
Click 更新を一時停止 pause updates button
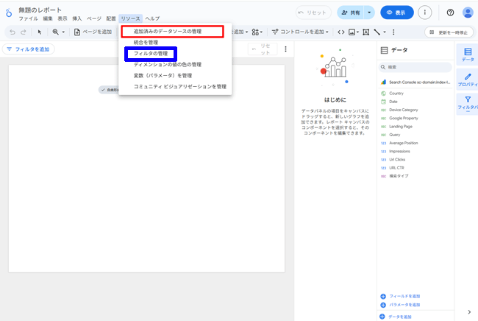pos(449,32)
